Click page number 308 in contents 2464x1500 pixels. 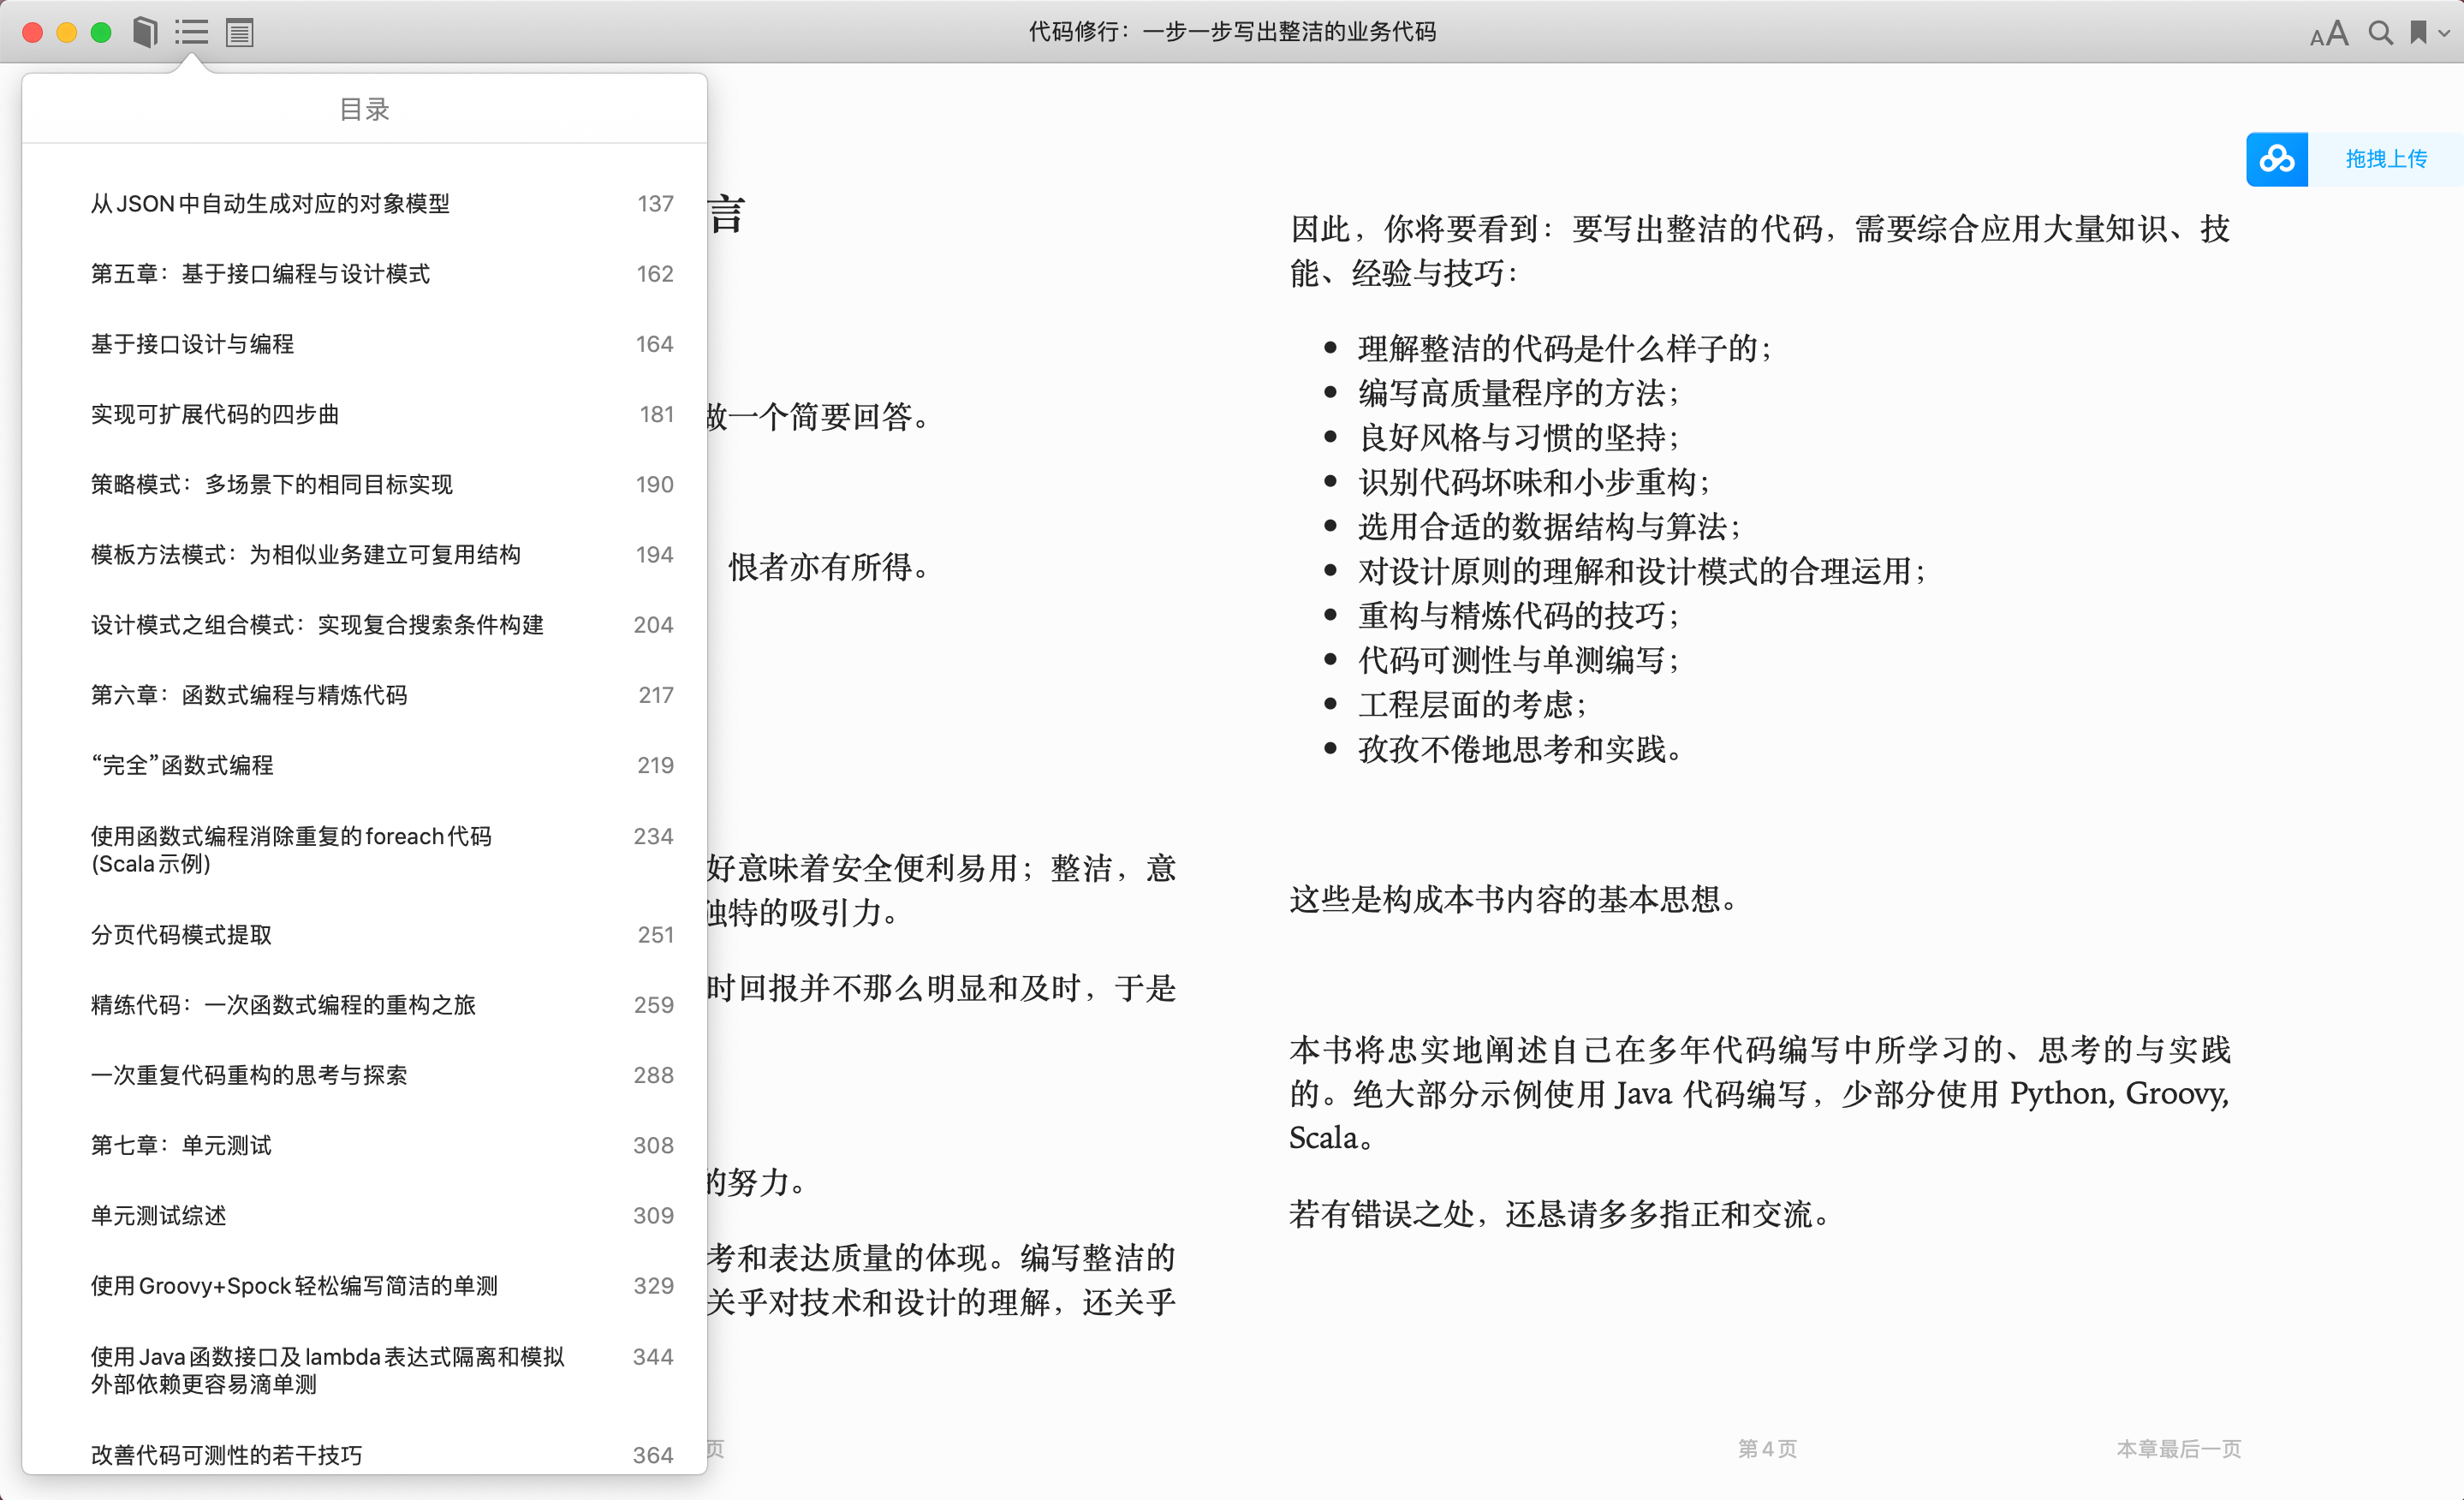(653, 1145)
